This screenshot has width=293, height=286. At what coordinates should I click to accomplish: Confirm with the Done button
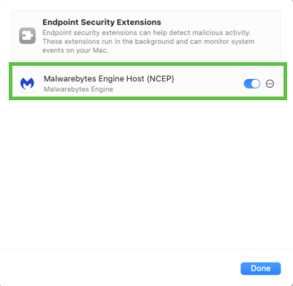tap(261, 268)
